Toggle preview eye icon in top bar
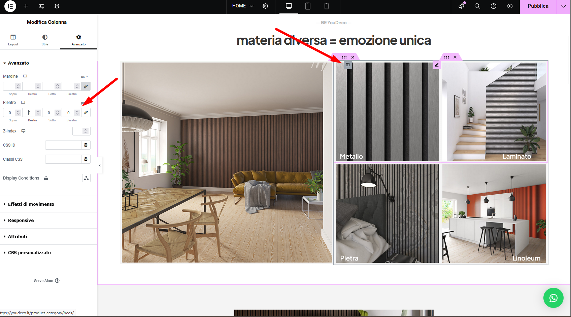The image size is (571, 317). coord(510,6)
